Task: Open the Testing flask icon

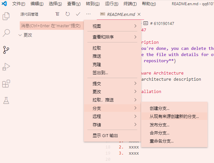Action: click(6, 100)
